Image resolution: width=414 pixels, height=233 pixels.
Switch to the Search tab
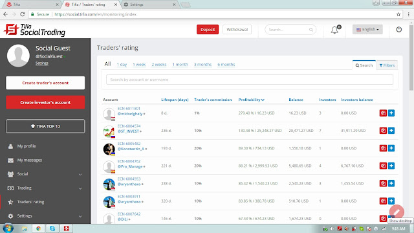coord(364,65)
